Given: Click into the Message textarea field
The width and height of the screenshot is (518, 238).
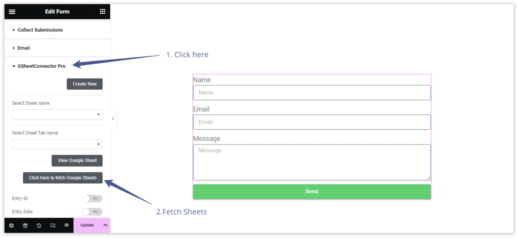Looking at the screenshot, I should tap(311, 162).
